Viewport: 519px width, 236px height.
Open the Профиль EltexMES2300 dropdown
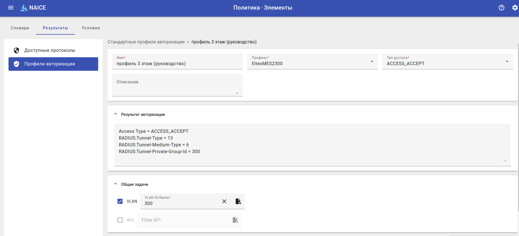[312, 61]
